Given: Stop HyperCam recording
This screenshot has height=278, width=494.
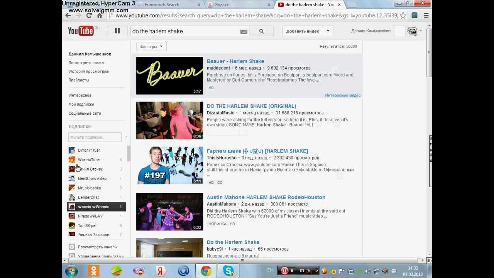Looking at the screenshot, I should [293, 271].
